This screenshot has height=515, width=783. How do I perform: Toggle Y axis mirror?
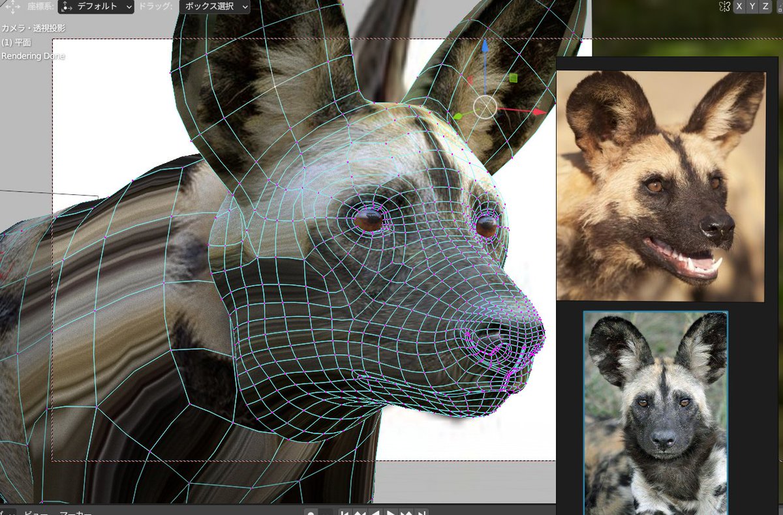tap(753, 7)
